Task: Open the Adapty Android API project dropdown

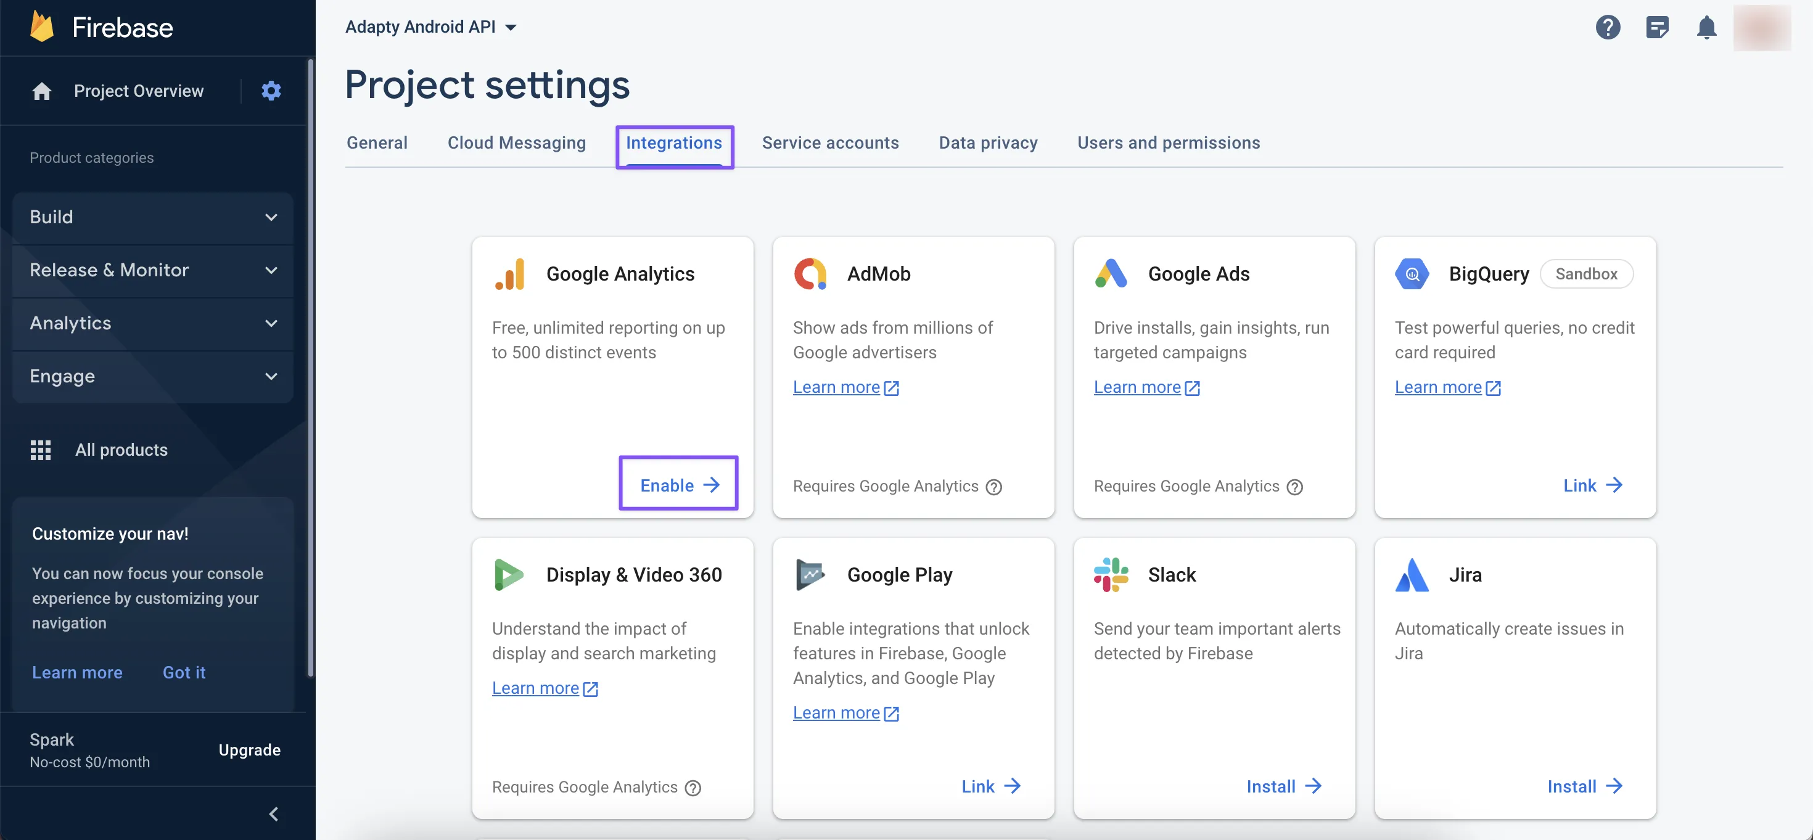Action: click(x=430, y=28)
